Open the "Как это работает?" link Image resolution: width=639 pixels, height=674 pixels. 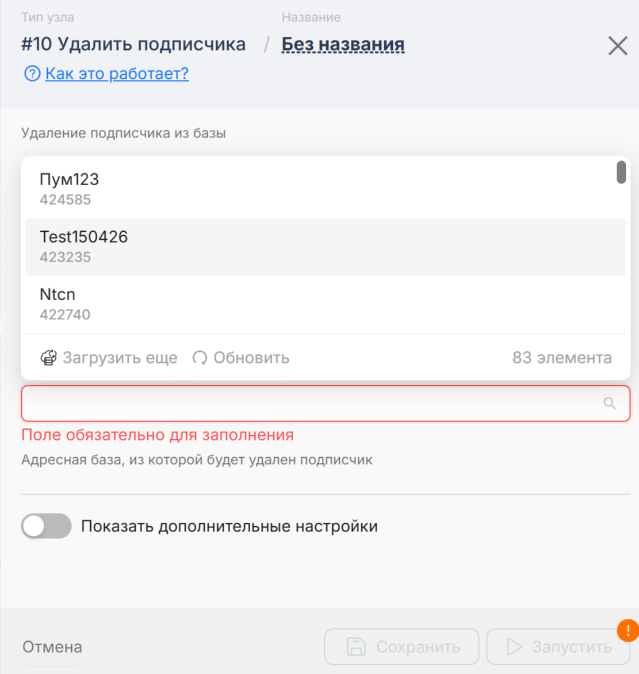(x=117, y=74)
